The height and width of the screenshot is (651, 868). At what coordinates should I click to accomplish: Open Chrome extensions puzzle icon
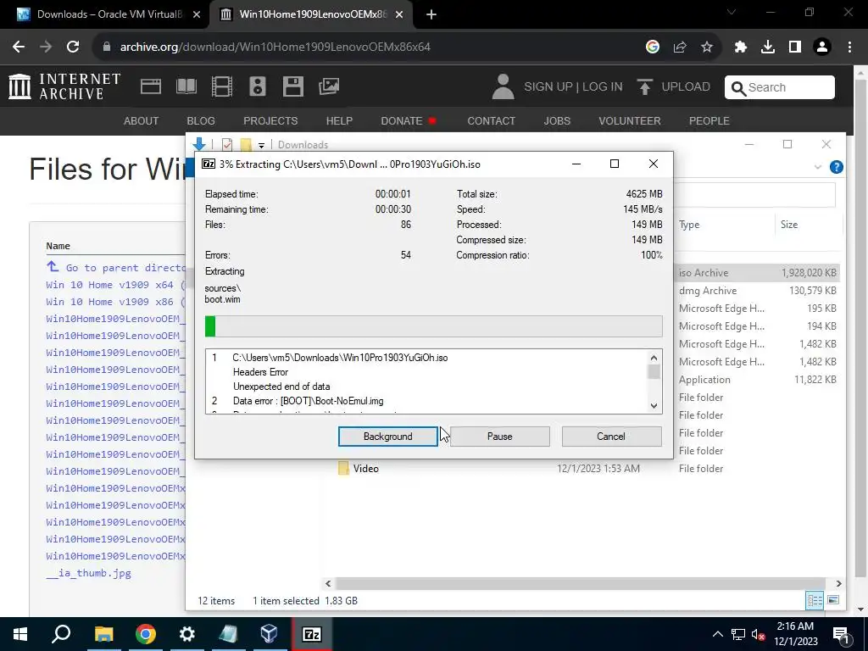coord(741,47)
